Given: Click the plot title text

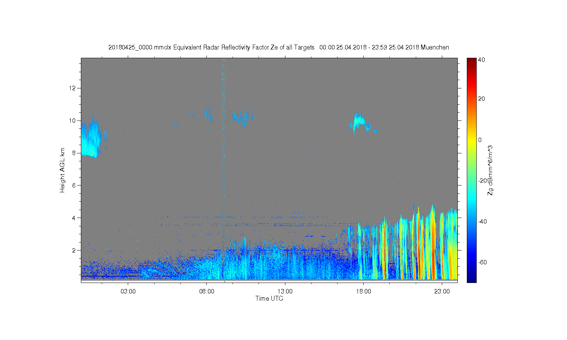Looking at the screenshot, I should click(279, 47).
